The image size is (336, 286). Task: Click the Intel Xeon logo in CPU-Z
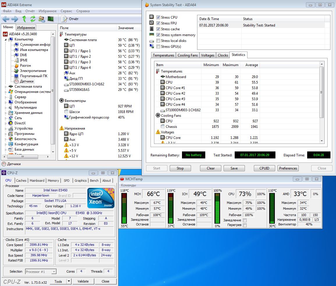tap(101, 198)
